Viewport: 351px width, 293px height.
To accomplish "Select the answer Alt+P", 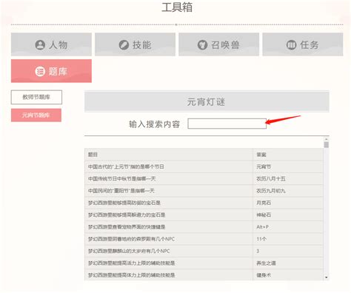I will tap(262, 227).
